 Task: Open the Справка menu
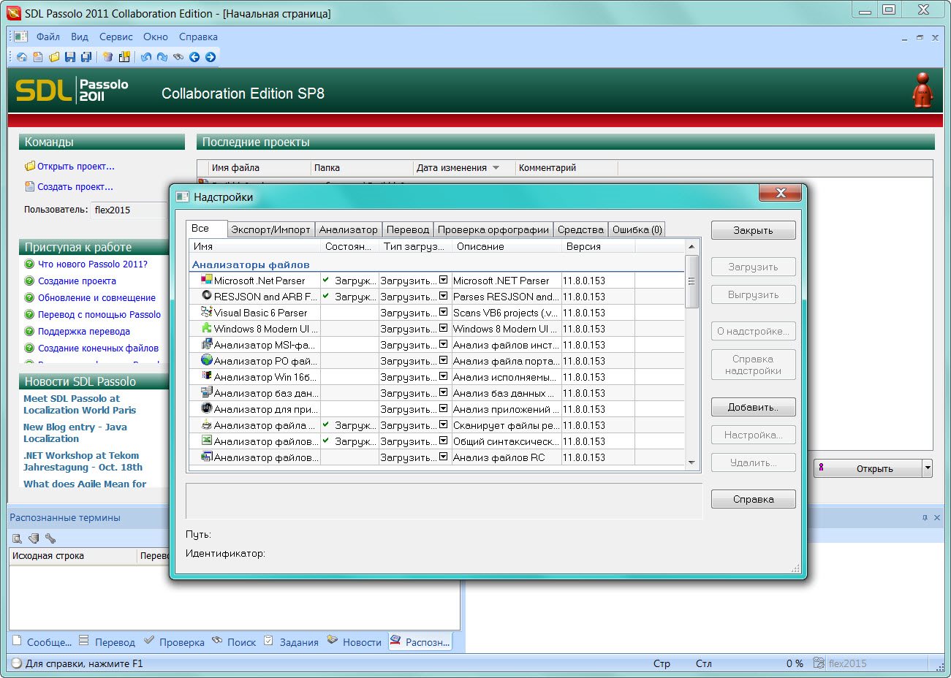[x=198, y=37]
